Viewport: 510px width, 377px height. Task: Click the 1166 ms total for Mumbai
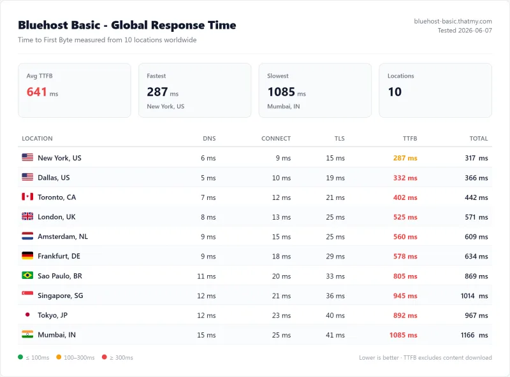pyautogui.click(x=474, y=335)
